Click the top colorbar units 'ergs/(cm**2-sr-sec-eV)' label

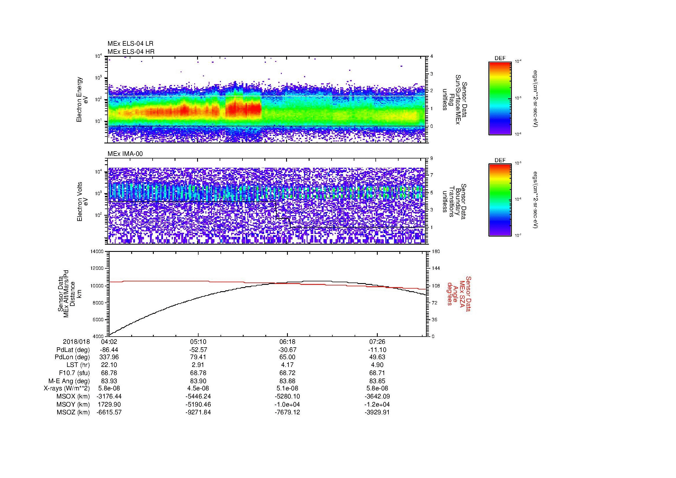pyautogui.click(x=535, y=98)
